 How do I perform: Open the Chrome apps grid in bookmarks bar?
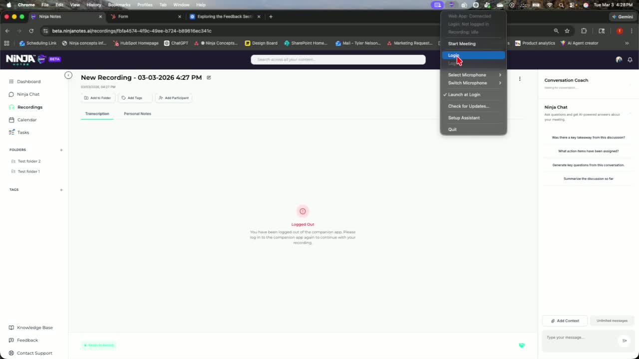(x=6, y=43)
